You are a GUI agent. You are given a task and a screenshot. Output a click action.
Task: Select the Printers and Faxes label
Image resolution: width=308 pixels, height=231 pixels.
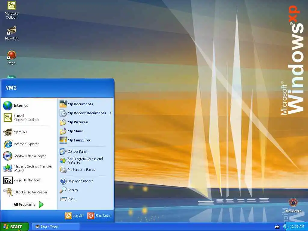(x=81, y=170)
